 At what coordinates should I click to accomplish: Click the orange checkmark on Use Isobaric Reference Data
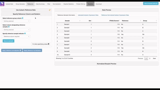50,10
